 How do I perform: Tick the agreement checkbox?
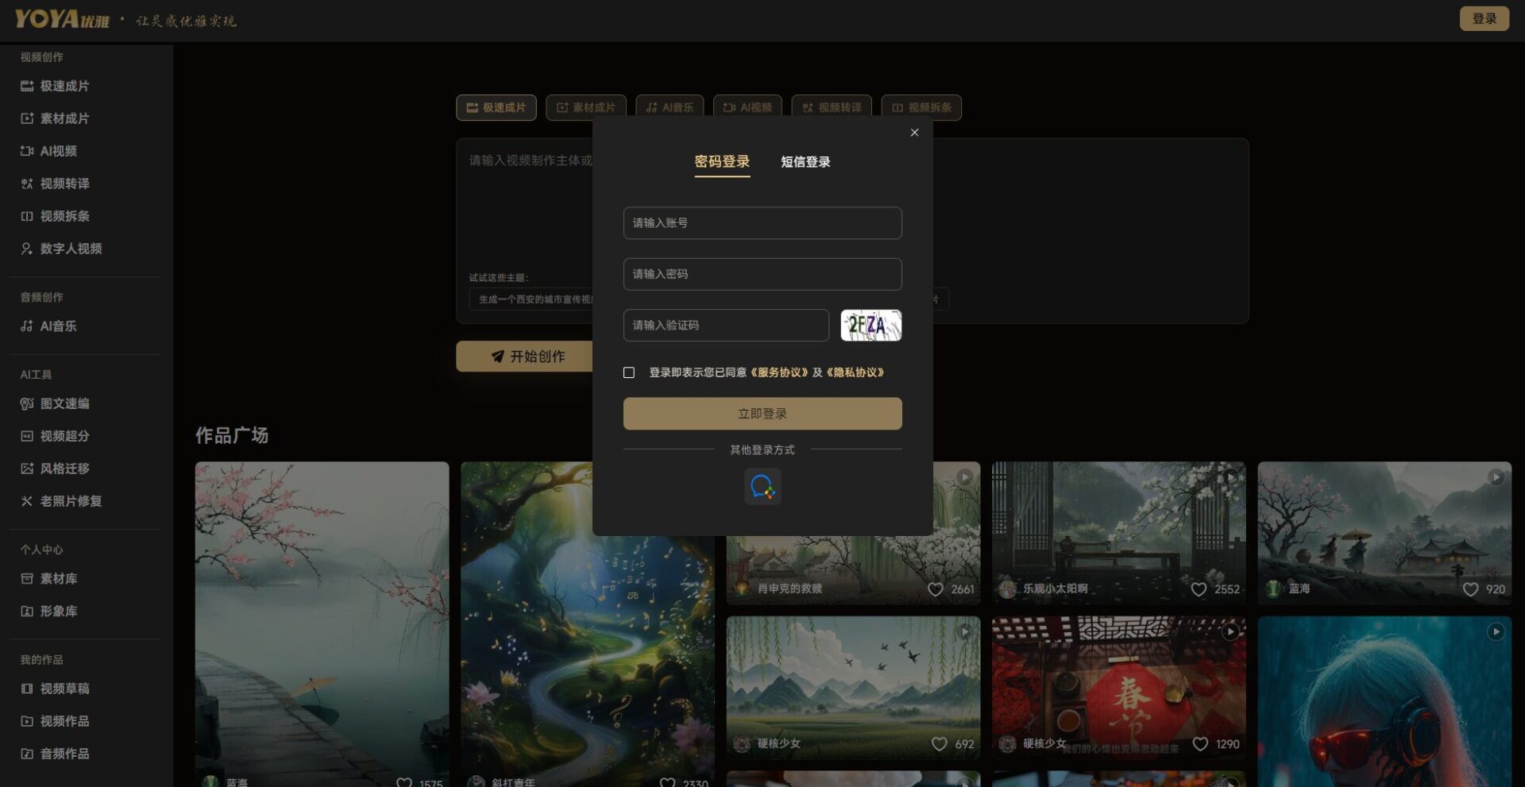pyautogui.click(x=629, y=372)
